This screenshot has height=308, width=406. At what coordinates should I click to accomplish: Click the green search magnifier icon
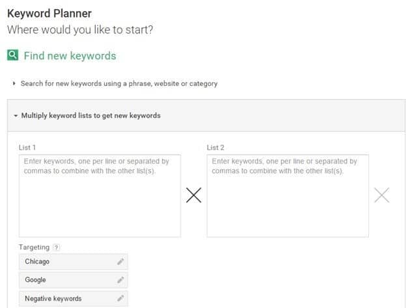pyautogui.click(x=12, y=55)
